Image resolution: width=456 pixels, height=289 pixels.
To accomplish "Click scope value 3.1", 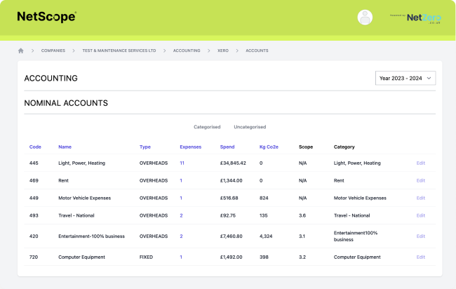I will pyautogui.click(x=302, y=236).
